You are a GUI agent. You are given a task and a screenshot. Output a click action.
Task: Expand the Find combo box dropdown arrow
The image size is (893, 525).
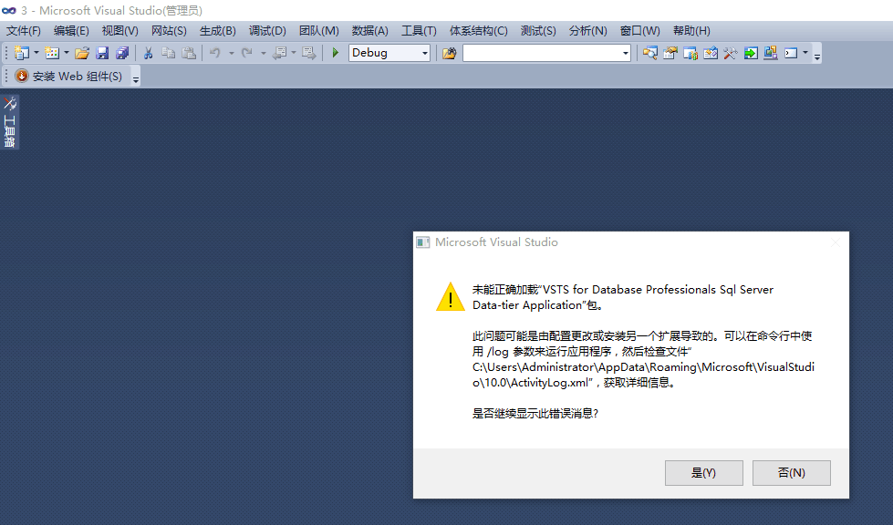(x=626, y=53)
